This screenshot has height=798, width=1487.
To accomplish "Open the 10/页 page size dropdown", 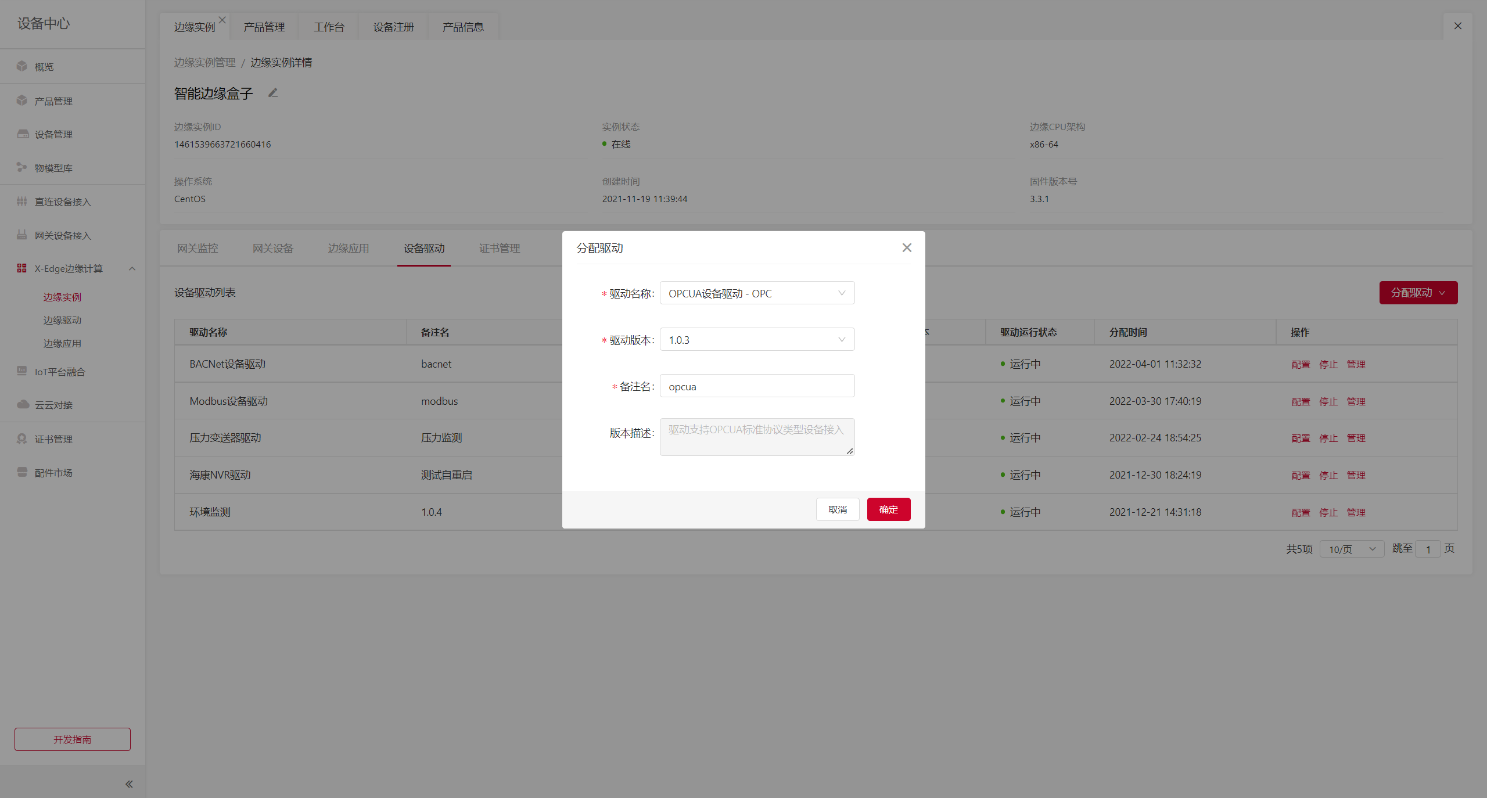I will (1352, 549).
